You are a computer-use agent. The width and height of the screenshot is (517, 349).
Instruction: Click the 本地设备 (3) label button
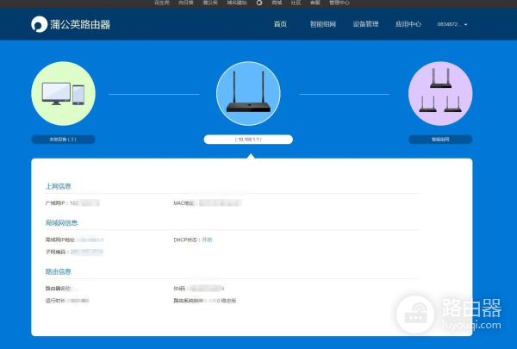pyautogui.click(x=63, y=139)
